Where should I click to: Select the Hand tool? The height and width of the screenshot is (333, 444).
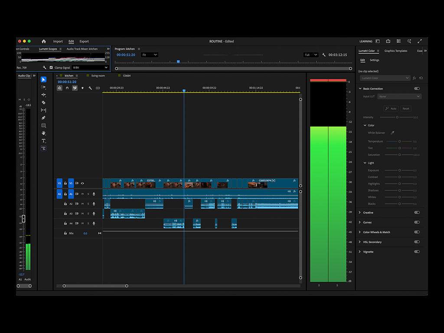pos(43,134)
